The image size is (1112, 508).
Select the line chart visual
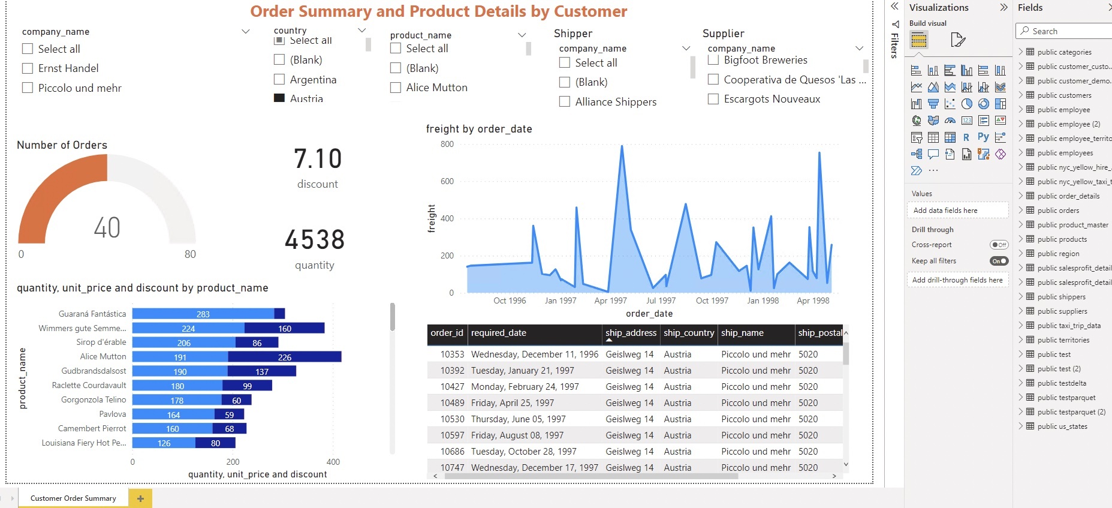pos(917,87)
